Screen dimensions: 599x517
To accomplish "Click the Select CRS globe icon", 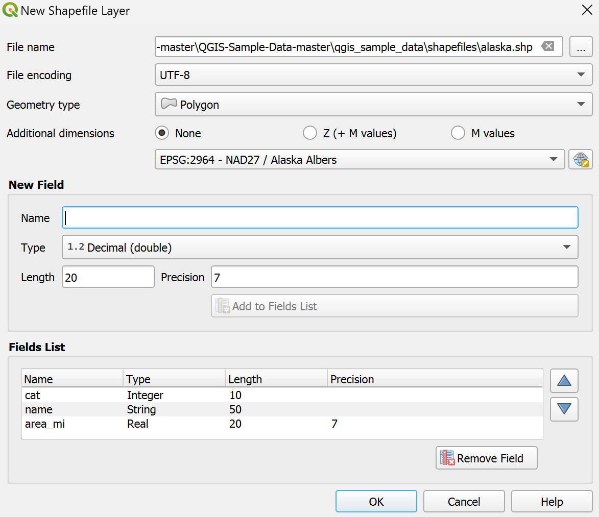I will point(581,160).
